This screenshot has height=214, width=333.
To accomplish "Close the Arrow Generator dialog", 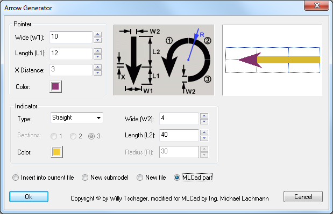I will point(316,5).
